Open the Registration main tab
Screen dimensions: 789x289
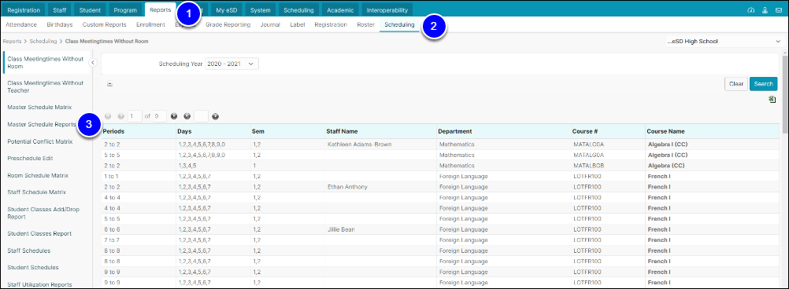point(24,10)
